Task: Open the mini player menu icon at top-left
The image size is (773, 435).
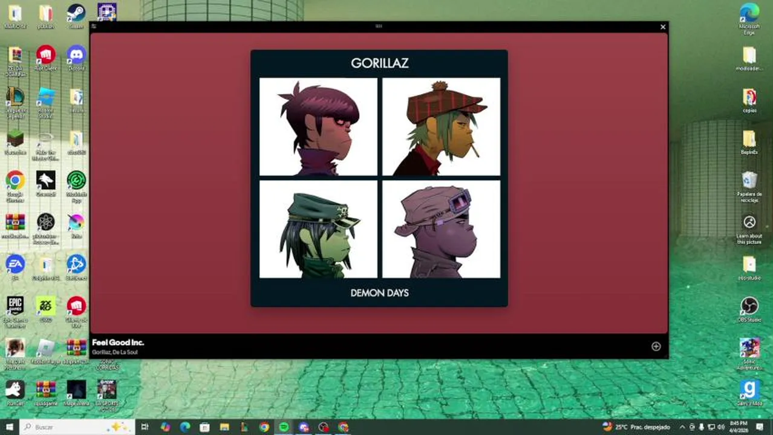Action: pos(94,27)
